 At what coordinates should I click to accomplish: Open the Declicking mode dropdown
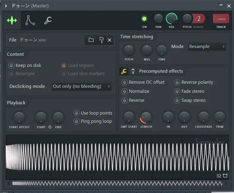coord(81,86)
